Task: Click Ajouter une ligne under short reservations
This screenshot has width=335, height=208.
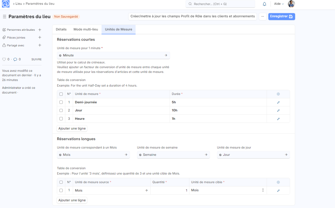Action: tap(72, 128)
